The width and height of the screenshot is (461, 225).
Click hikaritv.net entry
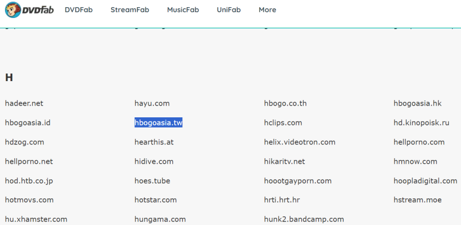tap(285, 161)
